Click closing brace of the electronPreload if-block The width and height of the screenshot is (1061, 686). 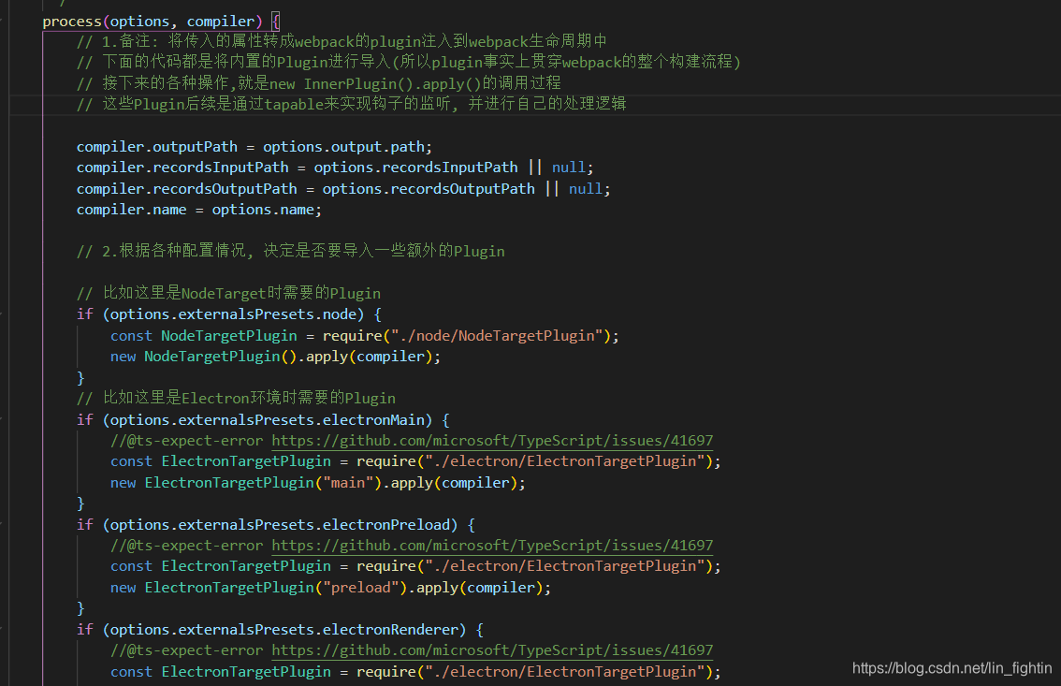tap(80, 608)
